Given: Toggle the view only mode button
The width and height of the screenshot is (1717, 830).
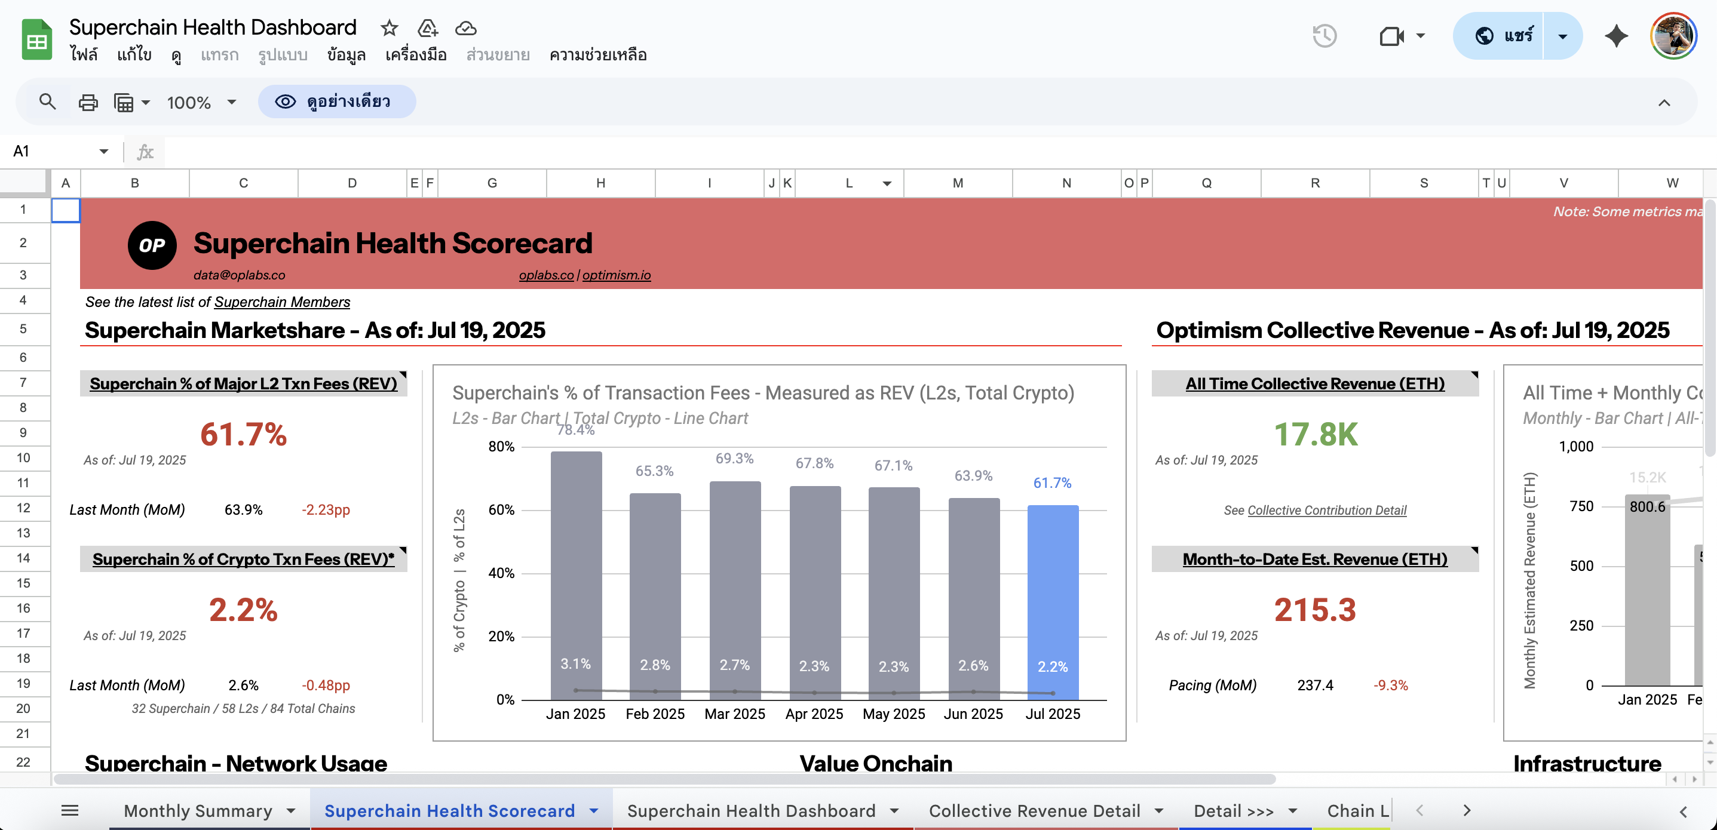Looking at the screenshot, I should (x=338, y=102).
